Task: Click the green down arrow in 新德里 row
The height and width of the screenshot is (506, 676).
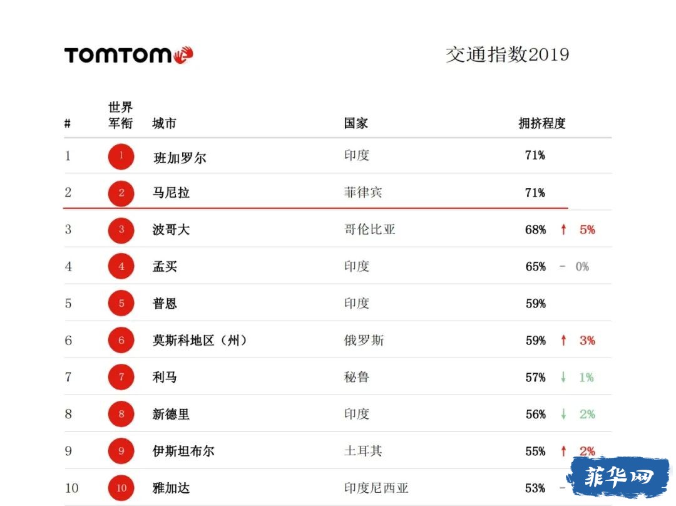Action: click(563, 414)
